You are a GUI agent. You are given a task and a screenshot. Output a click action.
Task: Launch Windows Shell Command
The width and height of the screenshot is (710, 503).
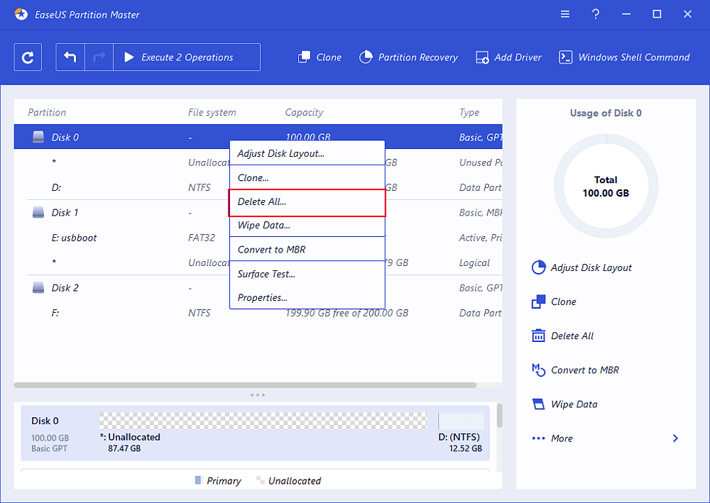point(624,57)
